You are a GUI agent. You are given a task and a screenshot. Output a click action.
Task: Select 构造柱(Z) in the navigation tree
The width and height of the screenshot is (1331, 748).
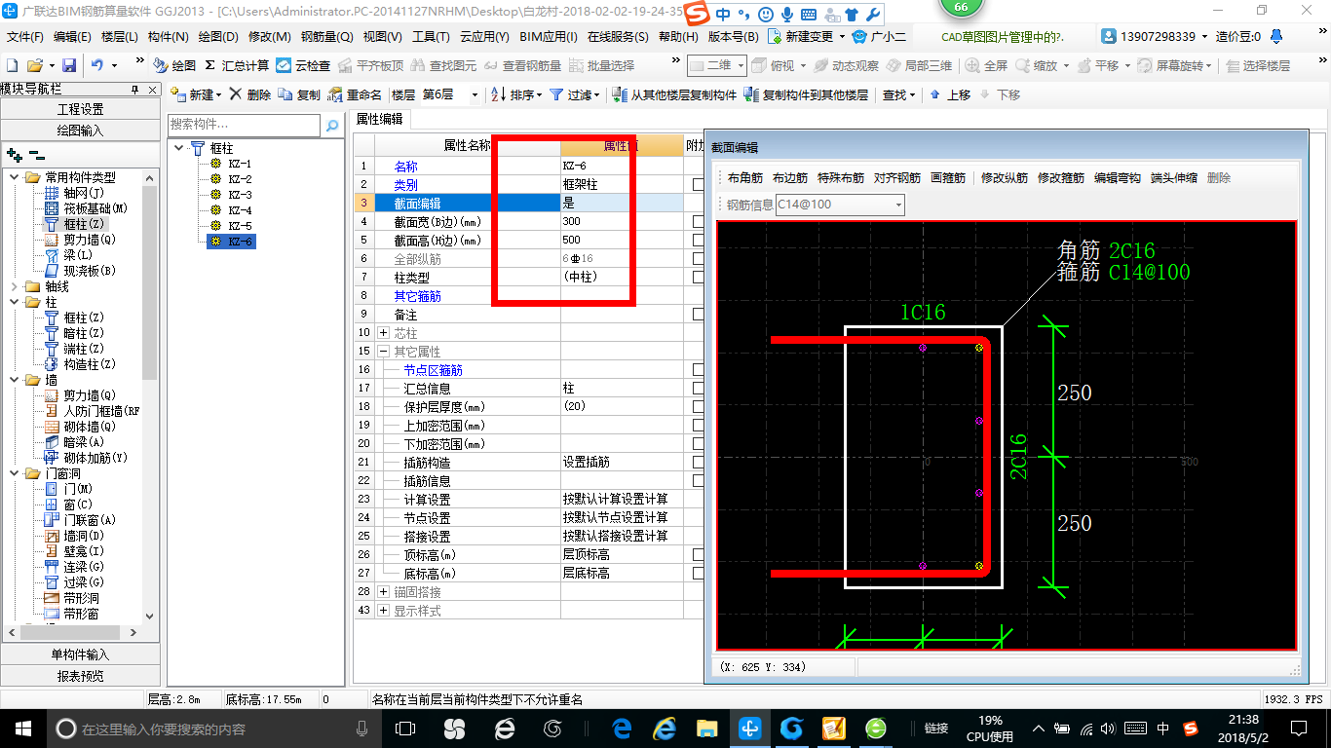81,364
